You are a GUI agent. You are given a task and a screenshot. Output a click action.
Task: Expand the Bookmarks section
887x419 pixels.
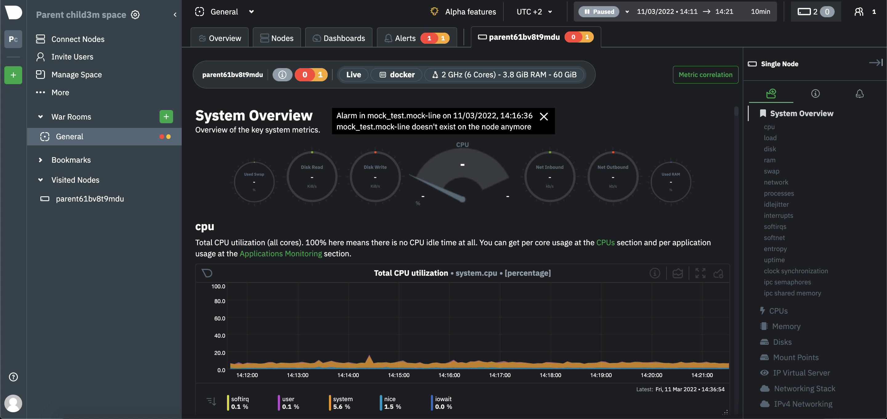pyautogui.click(x=40, y=160)
